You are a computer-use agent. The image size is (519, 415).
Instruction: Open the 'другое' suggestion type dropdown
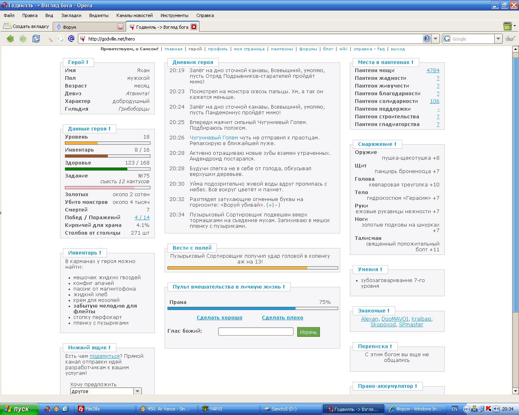tap(137, 391)
